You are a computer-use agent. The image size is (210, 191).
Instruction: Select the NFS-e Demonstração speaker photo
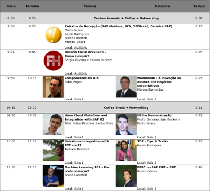tap(126, 124)
